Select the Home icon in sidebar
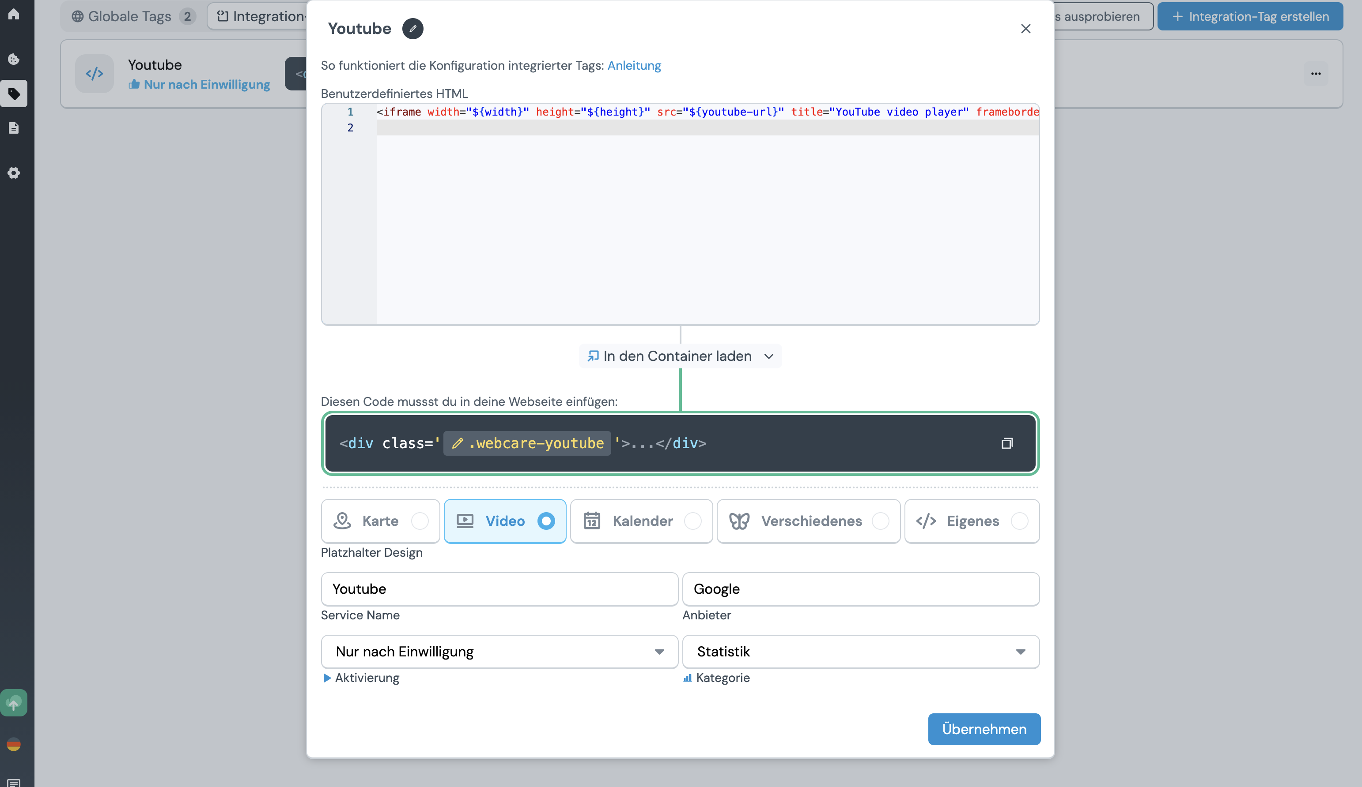This screenshot has width=1362, height=787. (x=14, y=14)
